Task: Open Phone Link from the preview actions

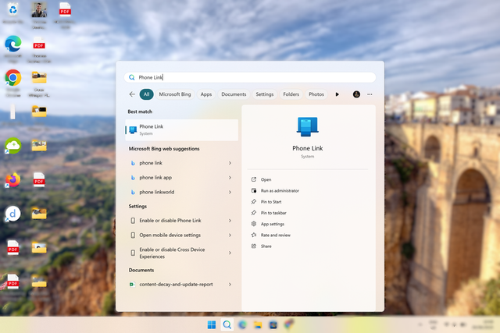Action: (x=266, y=179)
